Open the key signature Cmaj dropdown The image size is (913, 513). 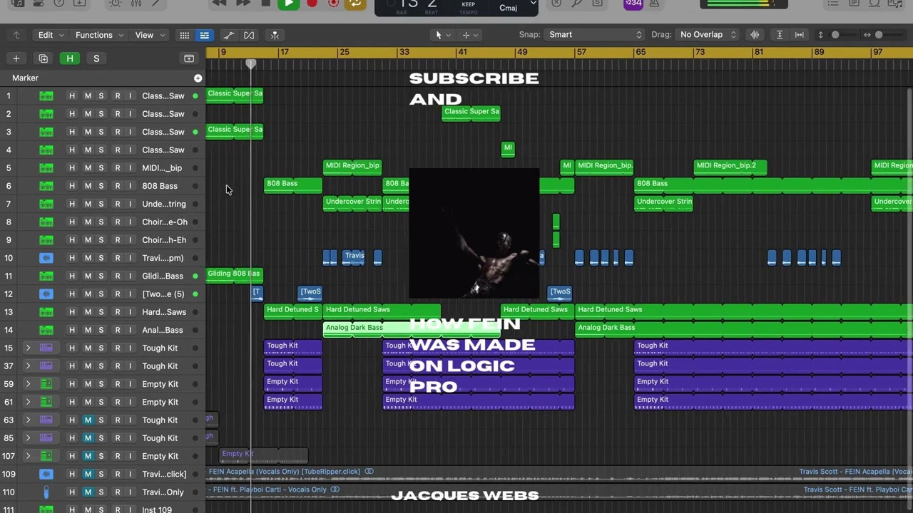tap(518, 7)
